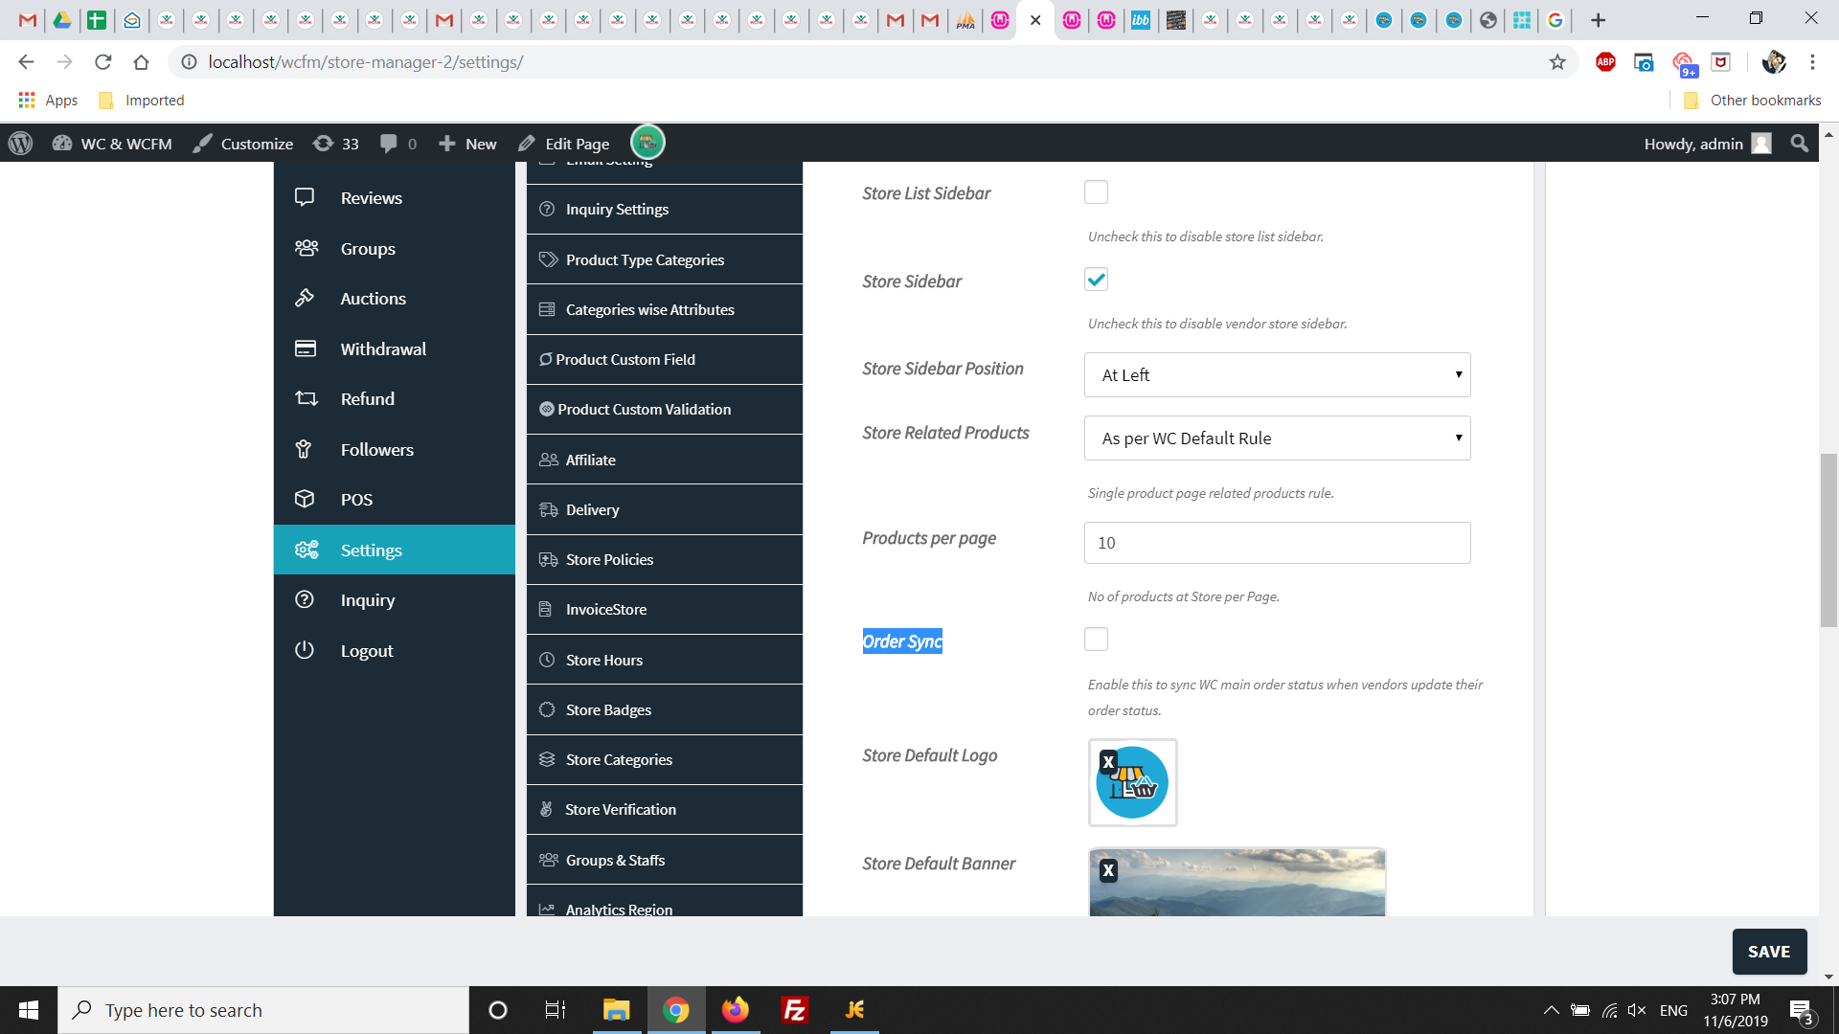Click the Store Default Logo thumbnail

(x=1132, y=782)
